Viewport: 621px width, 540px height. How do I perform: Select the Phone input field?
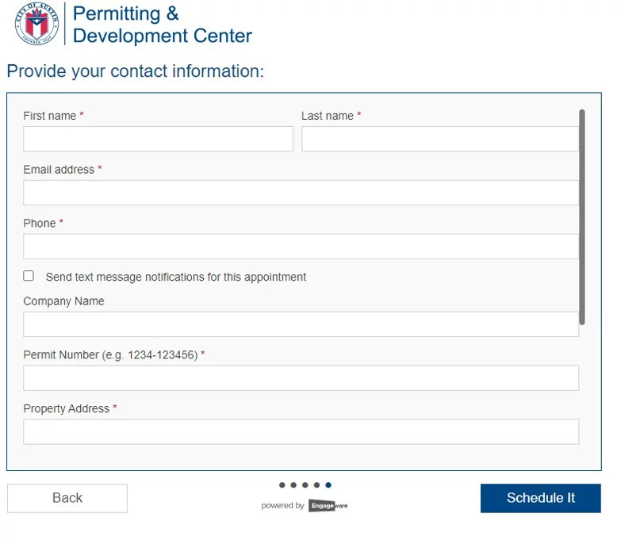point(301,247)
